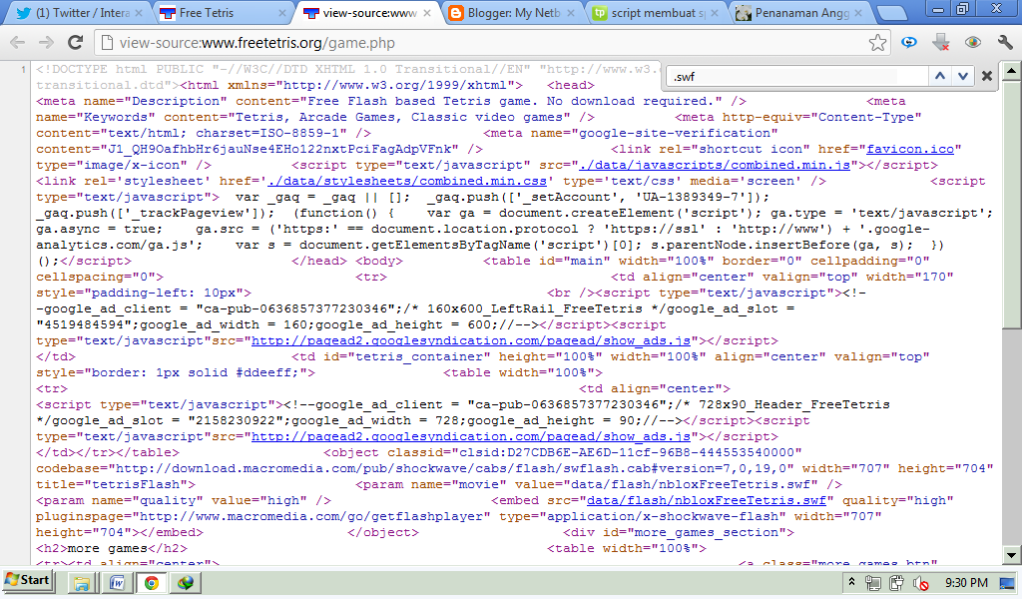The width and height of the screenshot is (1022, 599).
Task: Click the eye extension icon in toolbar
Action: tap(972, 43)
